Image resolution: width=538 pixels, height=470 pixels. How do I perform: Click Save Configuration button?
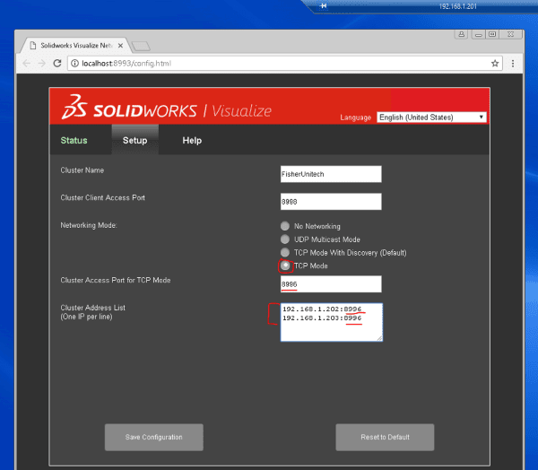click(x=153, y=437)
